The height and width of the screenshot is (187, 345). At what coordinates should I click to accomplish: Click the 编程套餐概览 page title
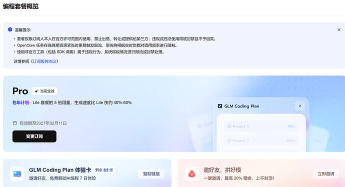pos(20,6)
